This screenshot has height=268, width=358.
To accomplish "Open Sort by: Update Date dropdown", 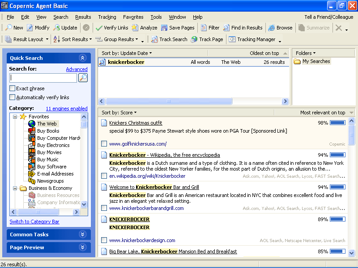I will pyautogui.click(x=127, y=53).
